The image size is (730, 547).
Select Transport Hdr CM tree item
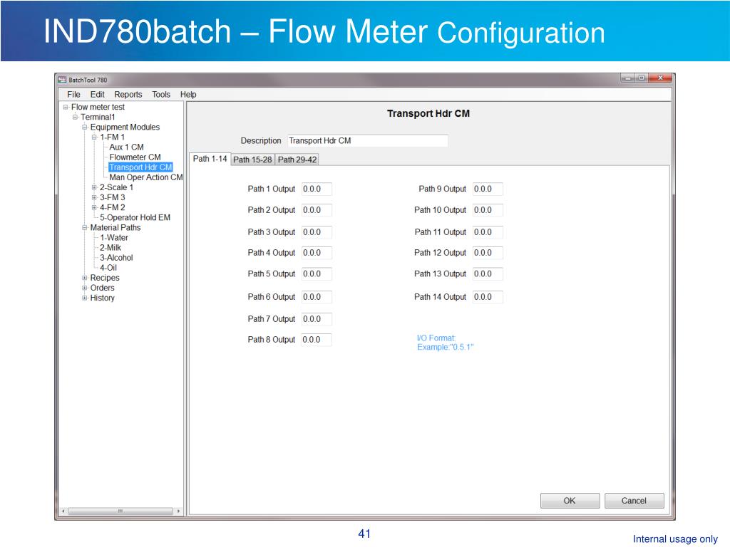pos(140,167)
